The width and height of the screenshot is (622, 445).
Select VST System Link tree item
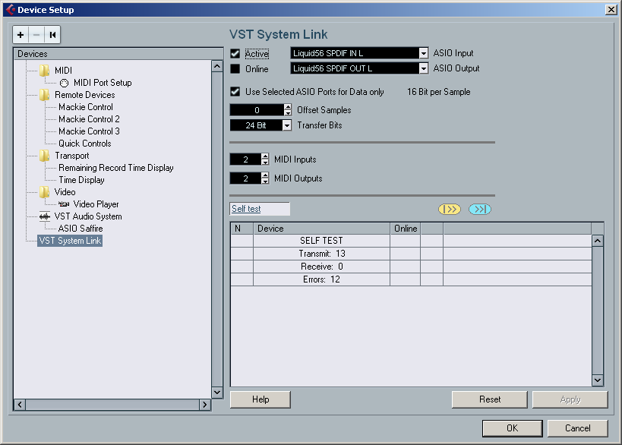(70, 241)
